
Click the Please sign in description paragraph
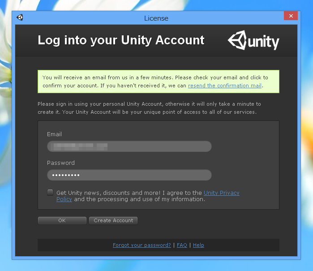[149, 108]
